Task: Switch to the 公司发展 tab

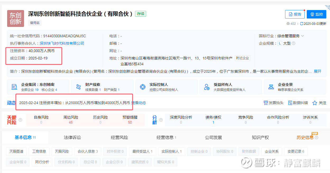Action: click(213, 137)
